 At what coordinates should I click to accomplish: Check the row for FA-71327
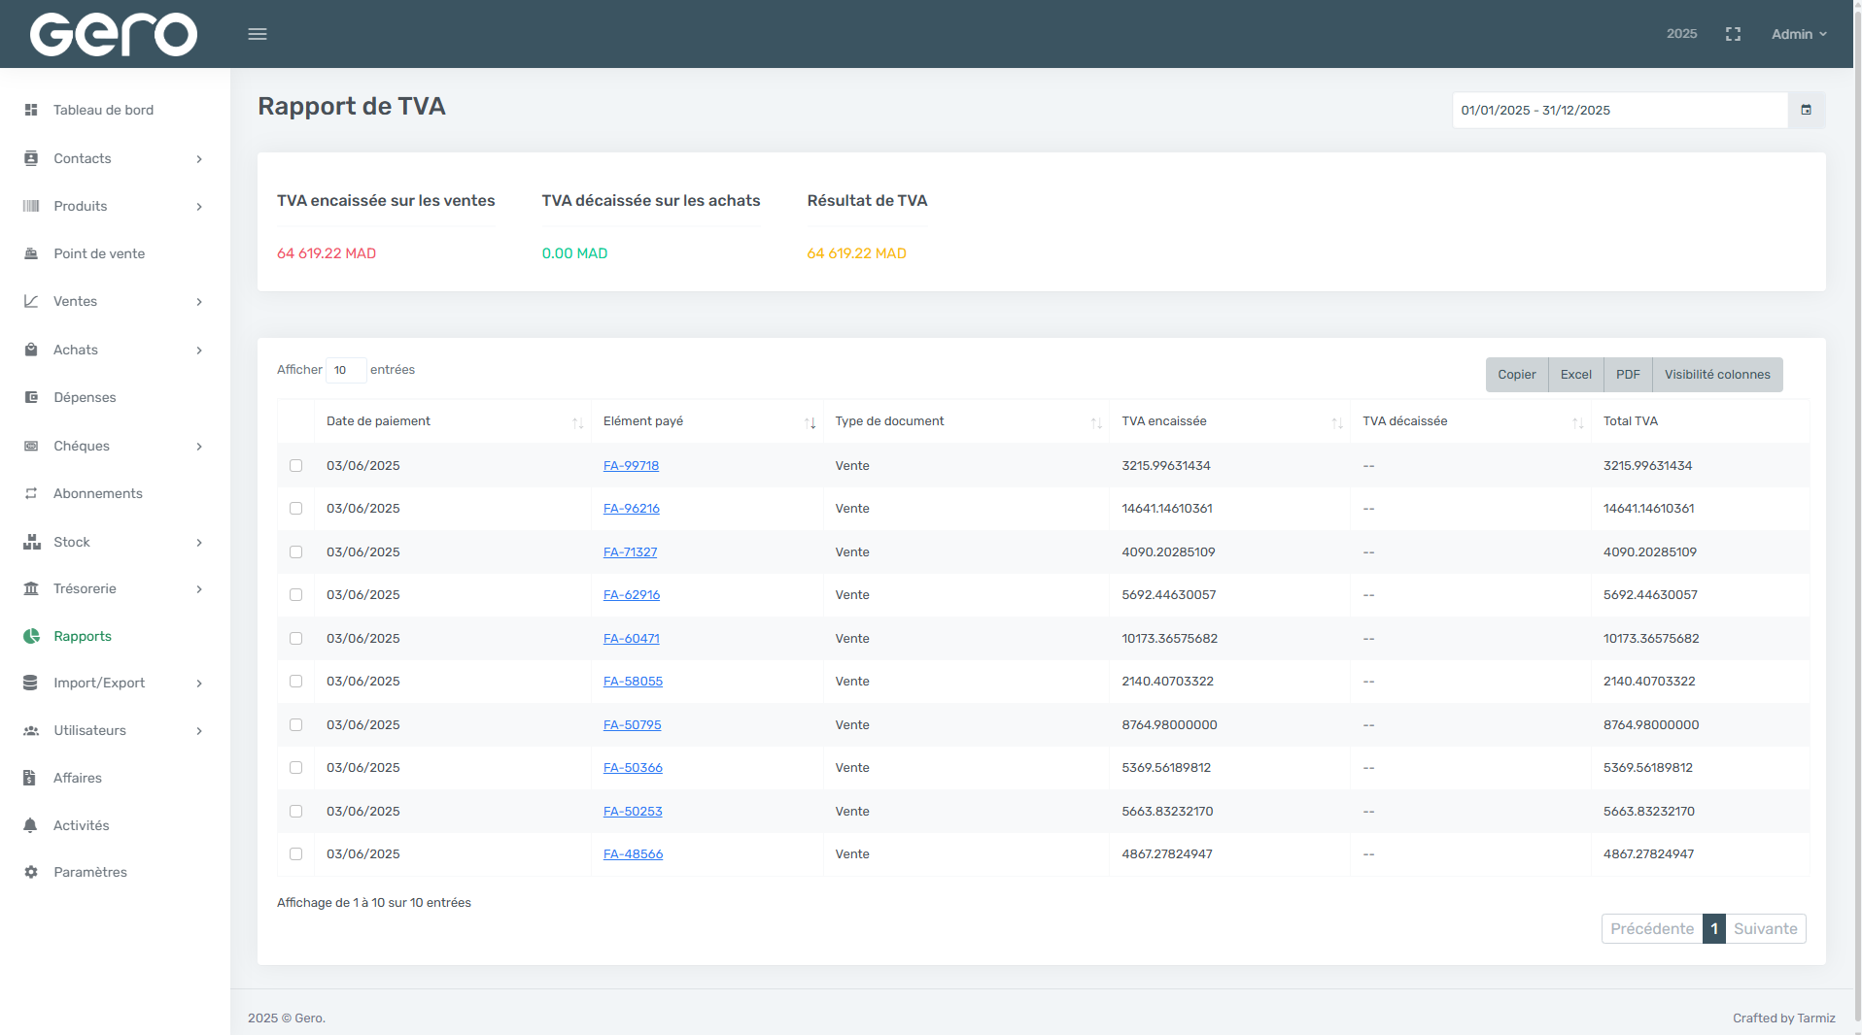(x=295, y=552)
